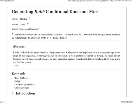Select the Golgi keyword
Screen dimensions: 133x103
[x=17, y=81]
